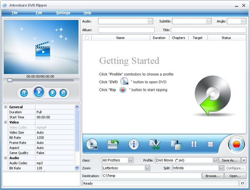Open the Help menu
250x190 pixels.
[x=87, y=13]
